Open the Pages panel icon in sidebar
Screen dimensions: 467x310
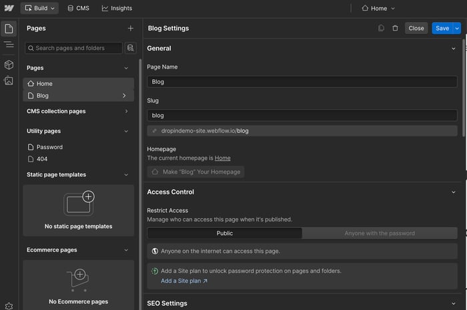point(9,29)
